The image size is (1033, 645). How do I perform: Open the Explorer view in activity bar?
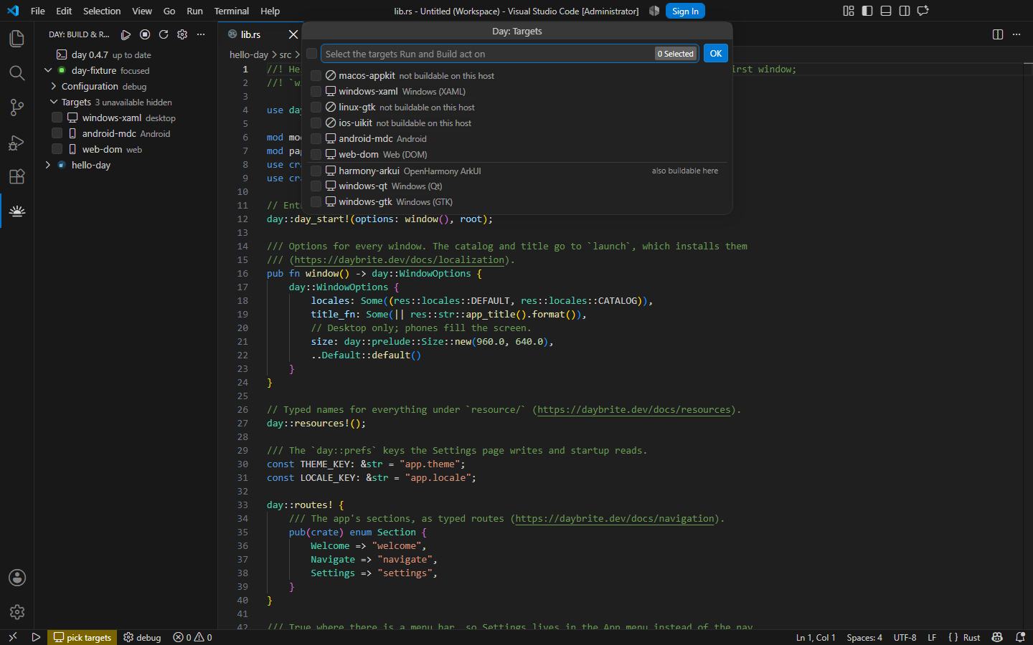coord(17,38)
